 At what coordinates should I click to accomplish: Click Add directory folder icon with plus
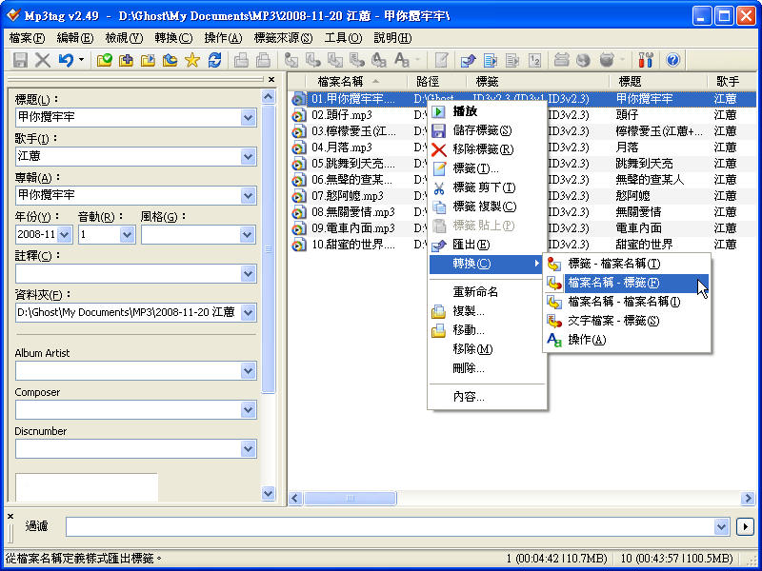(x=126, y=60)
